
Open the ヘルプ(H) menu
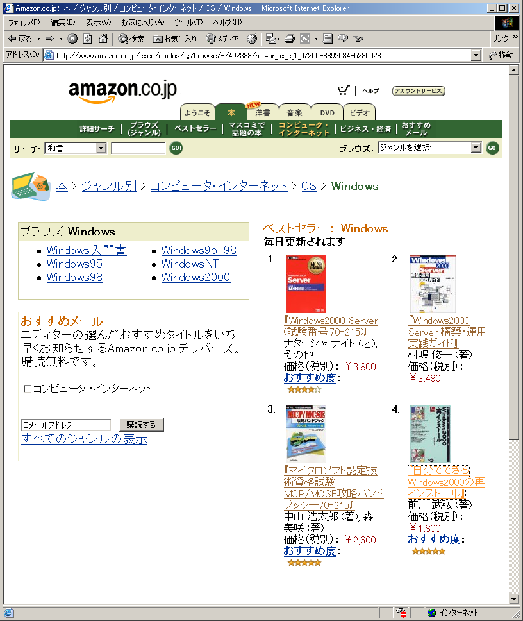(227, 22)
